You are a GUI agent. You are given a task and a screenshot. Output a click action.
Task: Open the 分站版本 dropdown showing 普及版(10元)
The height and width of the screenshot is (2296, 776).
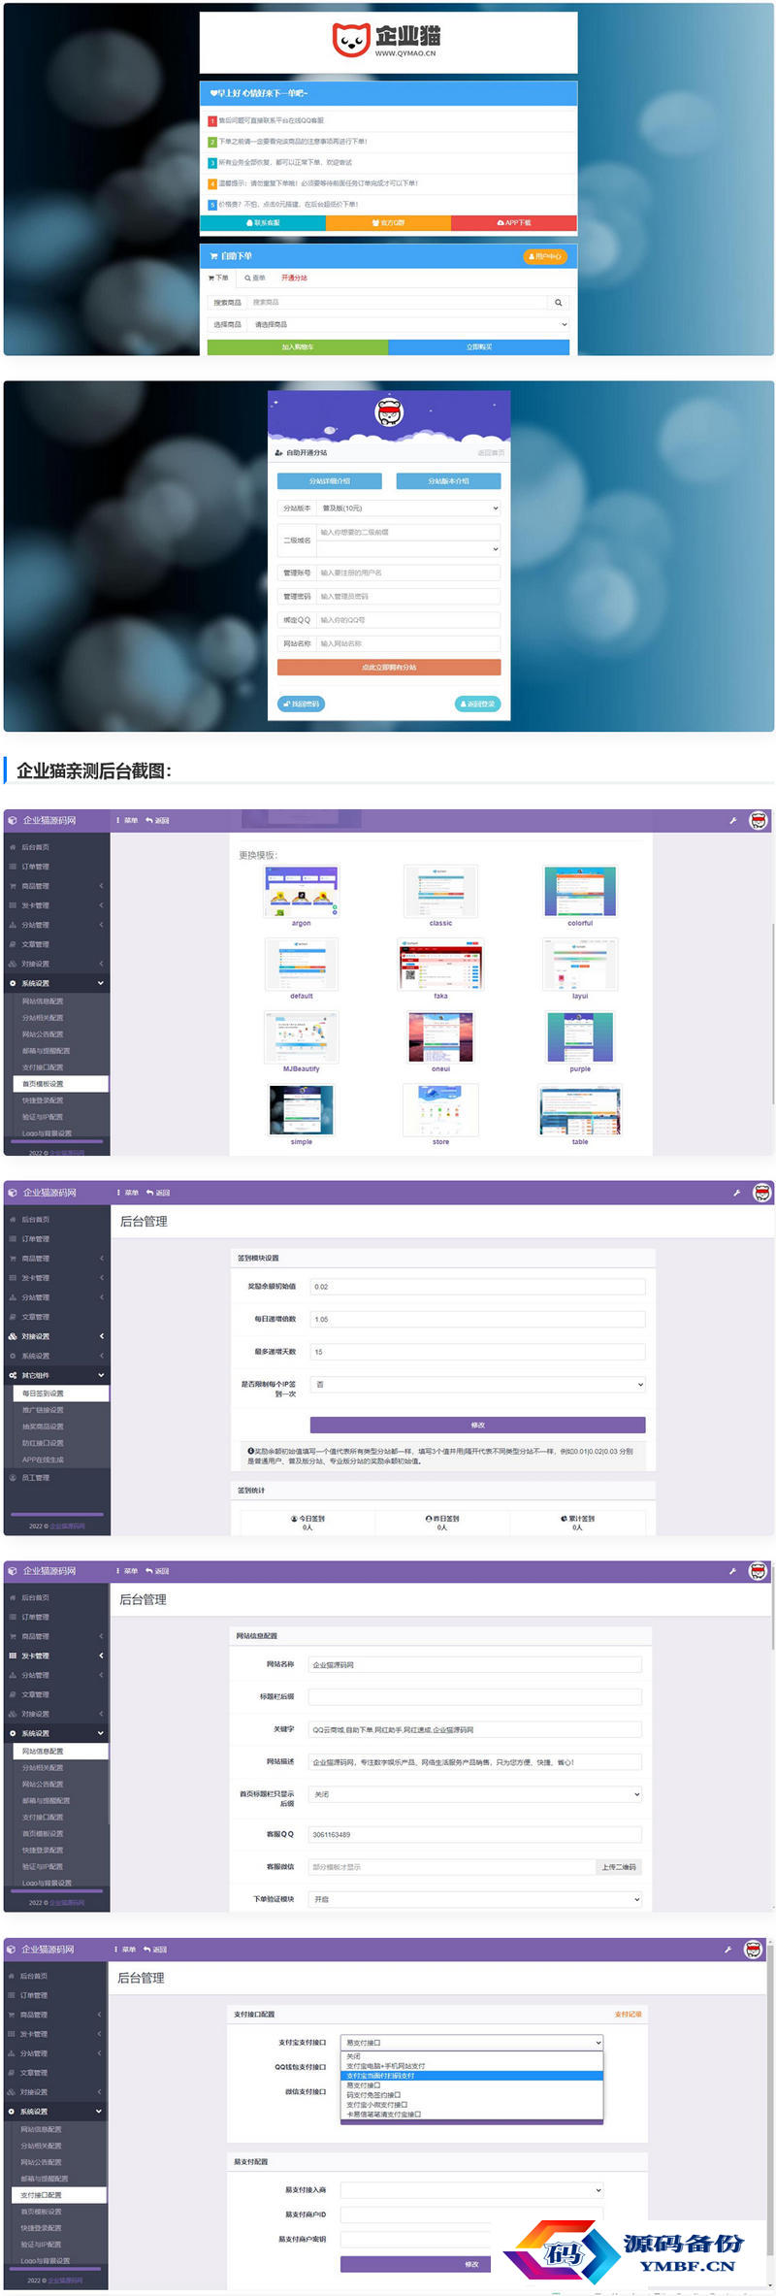[x=408, y=508]
